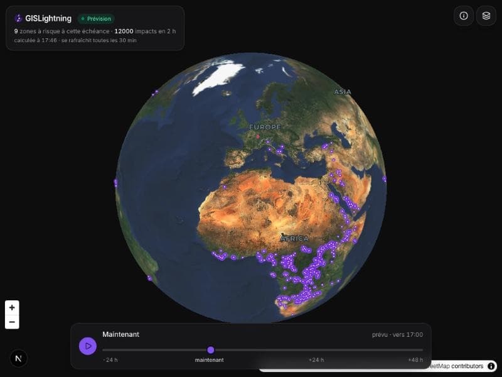The width and height of the screenshot is (502, 377).
Task: Click the '12000 impacts en 2 h' text
Action: [x=145, y=31]
